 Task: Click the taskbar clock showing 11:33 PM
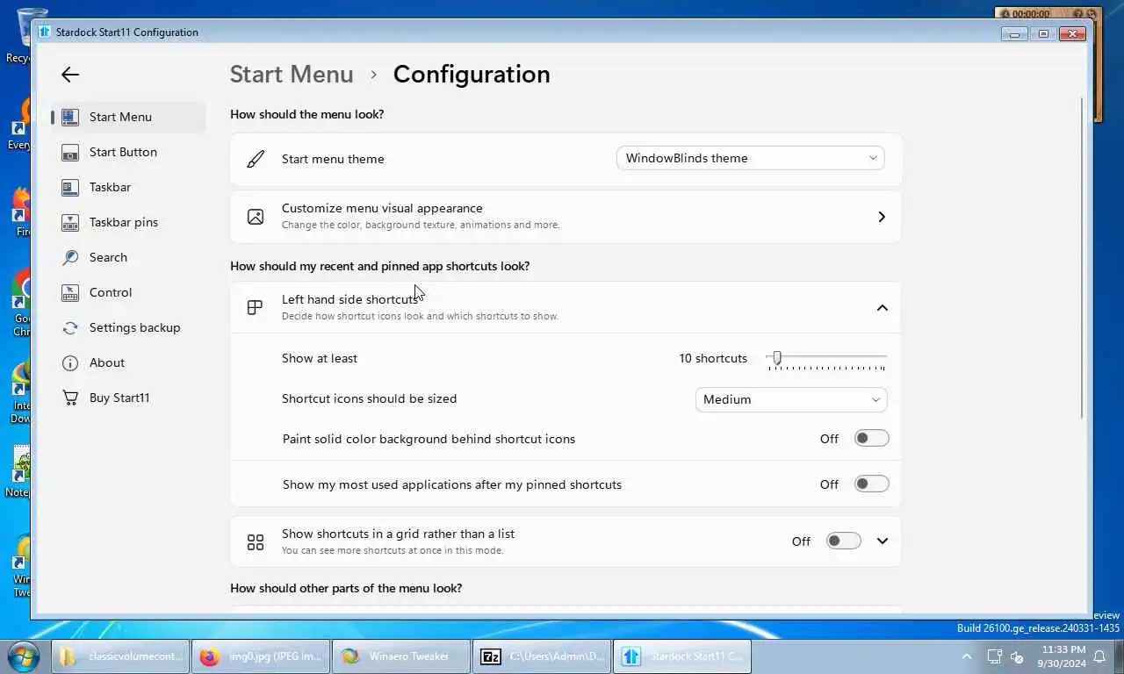pos(1061,656)
